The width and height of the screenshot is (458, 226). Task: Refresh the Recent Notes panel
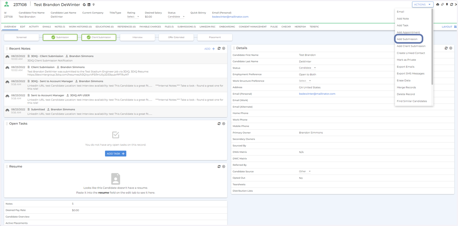tap(219, 48)
